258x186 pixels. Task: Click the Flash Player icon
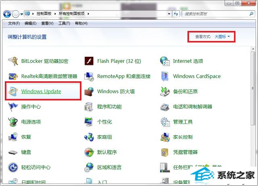click(89, 61)
